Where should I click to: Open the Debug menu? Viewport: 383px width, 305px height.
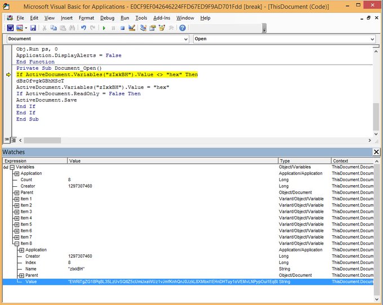[x=107, y=18]
